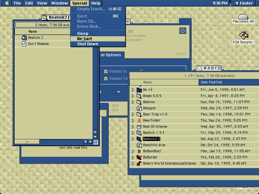Click the Bear Trap v1.0 folder icon

point(139,114)
